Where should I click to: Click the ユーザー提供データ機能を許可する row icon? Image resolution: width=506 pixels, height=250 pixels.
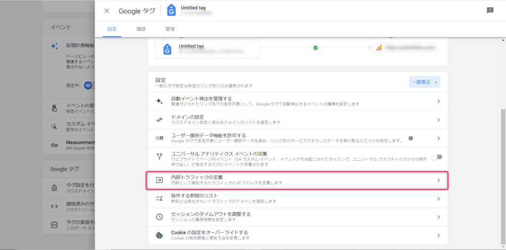point(159,138)
